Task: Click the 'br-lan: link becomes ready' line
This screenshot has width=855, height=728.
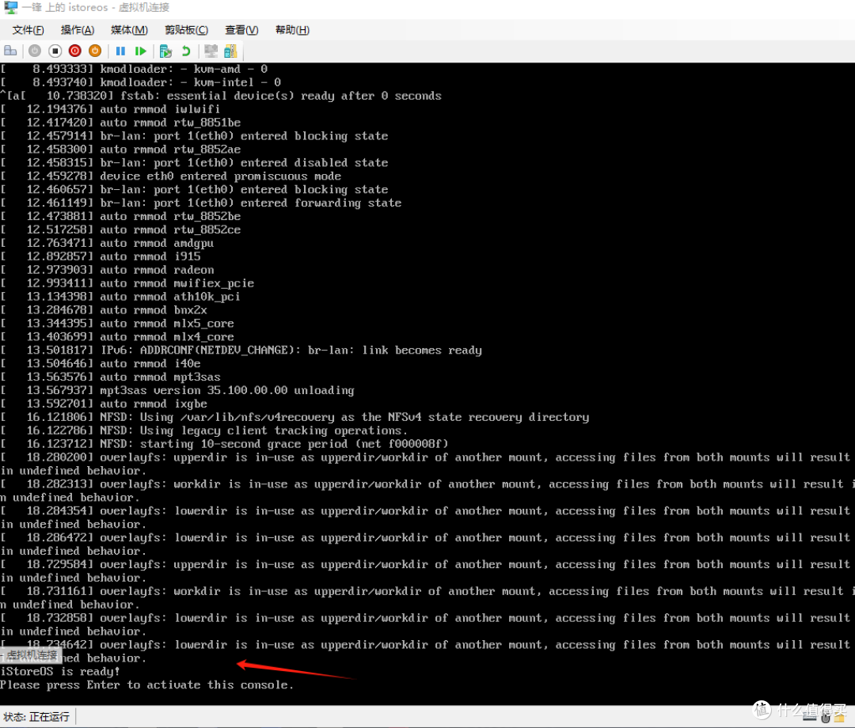Action: pyautogui.click(x=241, y=350)
